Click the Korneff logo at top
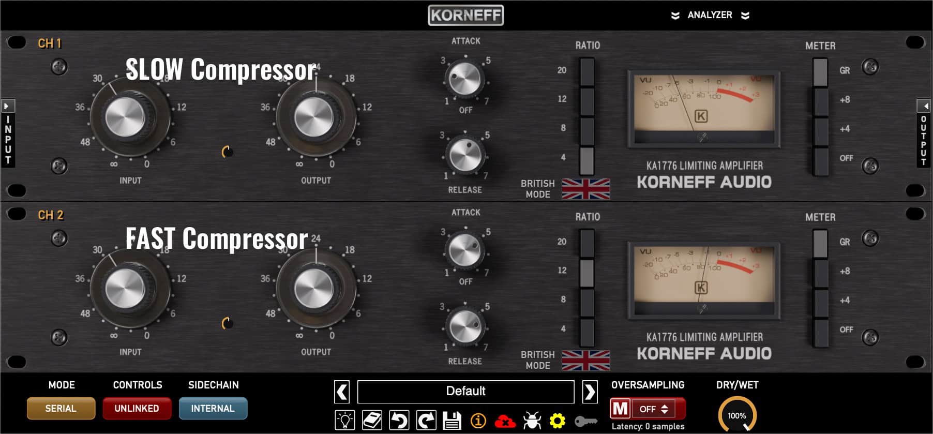The width and height of the screenshot is (933, 434). 466,15
